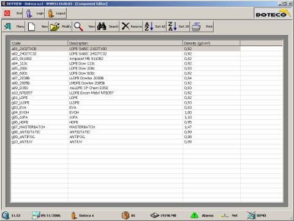Select the g01_LDPE code cell

pos(39,98)
